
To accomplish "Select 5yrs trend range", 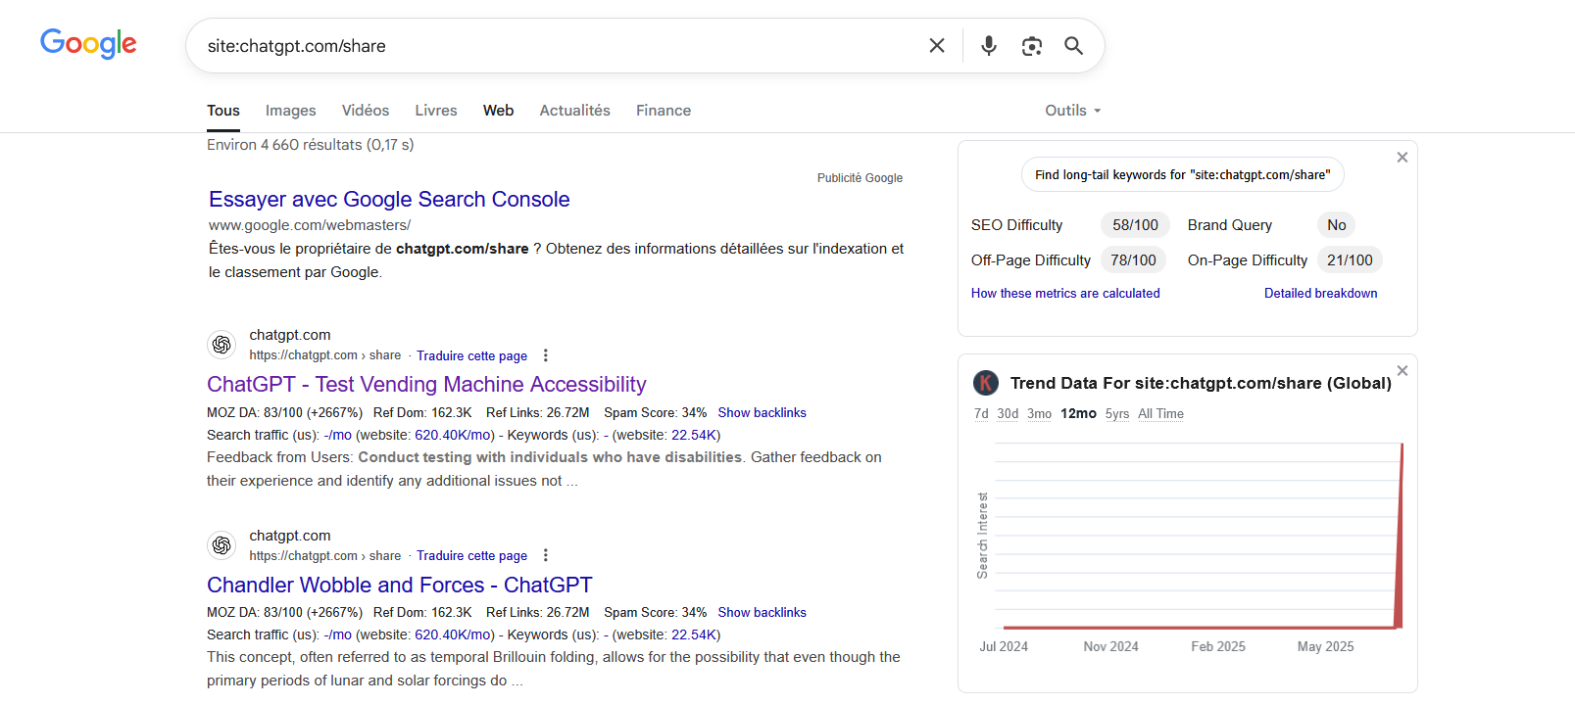I will pyautogui.click(x=1117, y=413).
